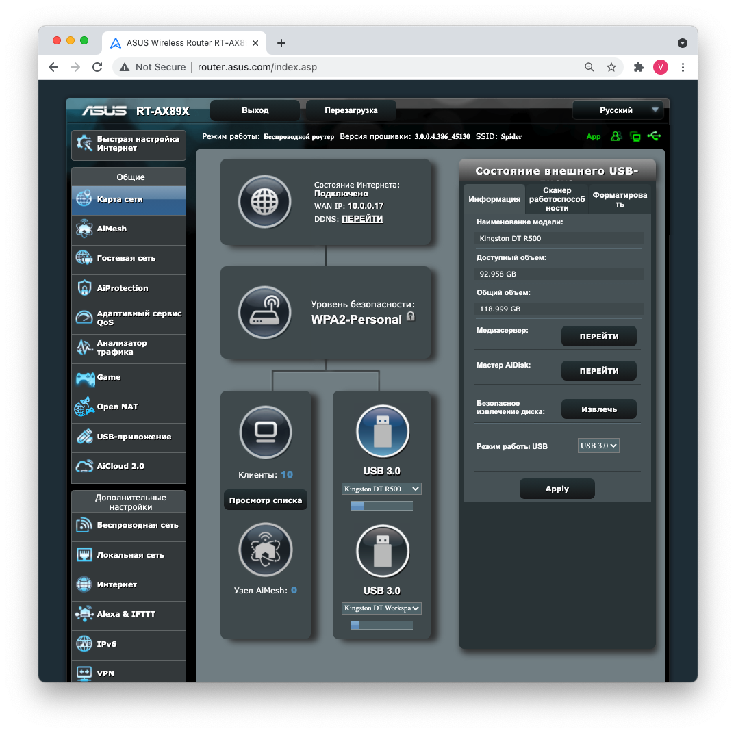Click the network clients status icon in header
Image resolution: width=736 pixels, height=733 pixels.
pos(635,137)
